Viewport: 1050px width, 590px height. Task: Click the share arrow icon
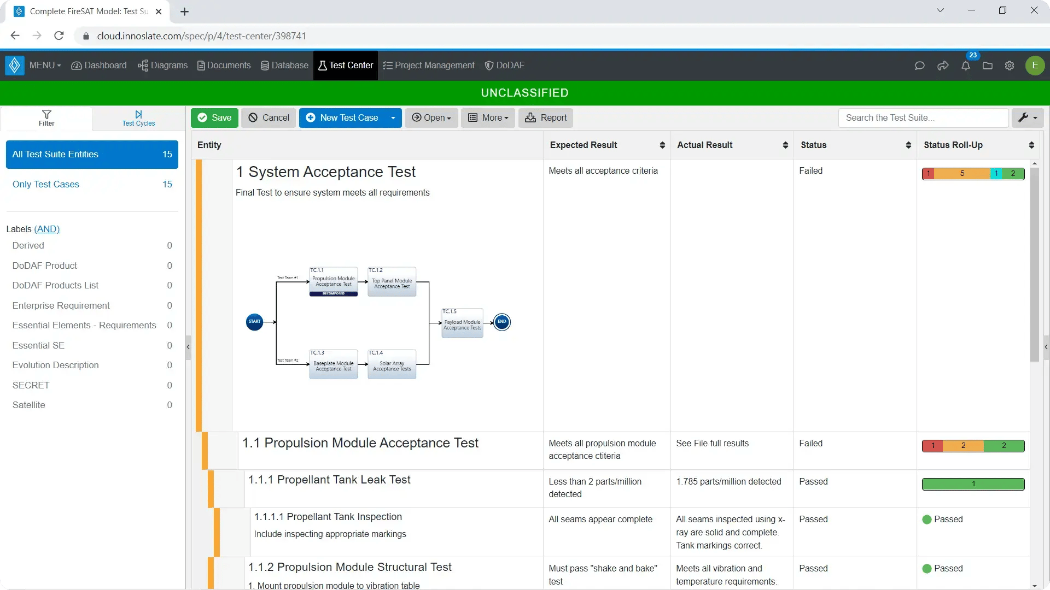tap(943, 66)
